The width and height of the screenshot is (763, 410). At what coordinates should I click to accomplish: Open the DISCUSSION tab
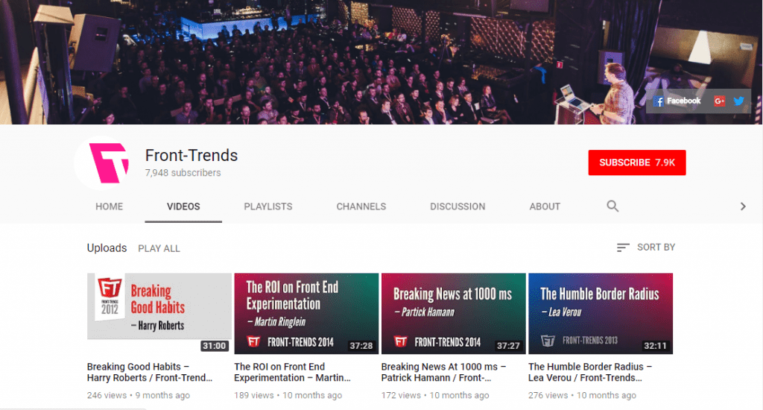point(458,206)
